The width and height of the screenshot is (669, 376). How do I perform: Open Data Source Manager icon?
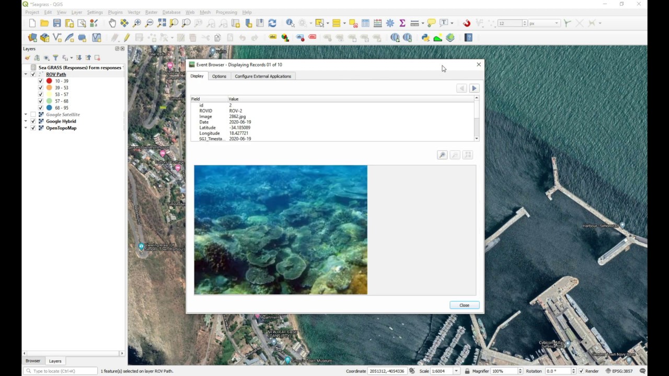[32, 38]
